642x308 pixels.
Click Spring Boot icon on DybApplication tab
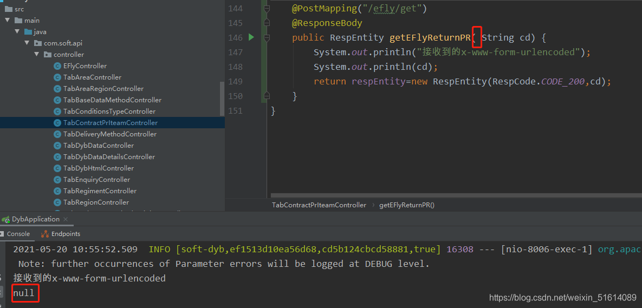pos(6,220)
